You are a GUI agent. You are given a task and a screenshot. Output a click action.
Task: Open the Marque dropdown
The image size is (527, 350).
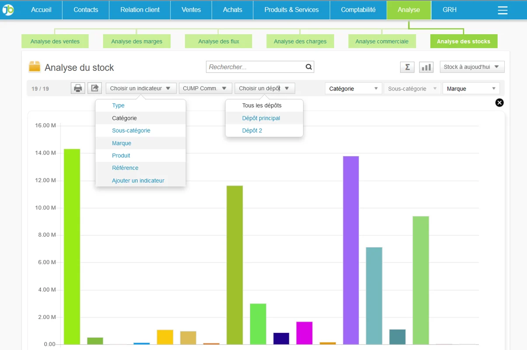click(471, 88)
